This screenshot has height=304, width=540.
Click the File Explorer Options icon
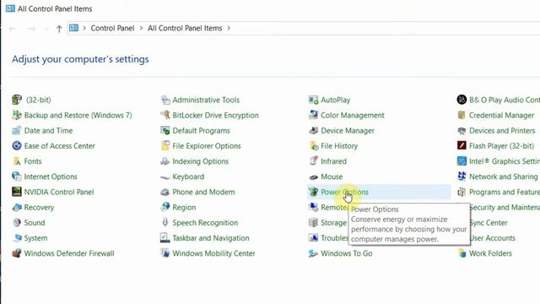[165, 146]
